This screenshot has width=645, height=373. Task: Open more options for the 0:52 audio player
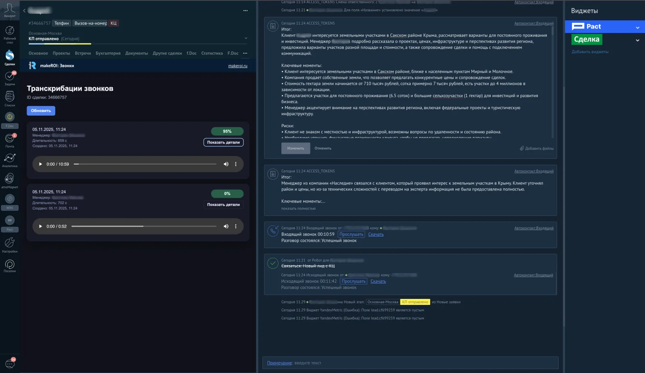pyautogui.click(x=236, y=226)
